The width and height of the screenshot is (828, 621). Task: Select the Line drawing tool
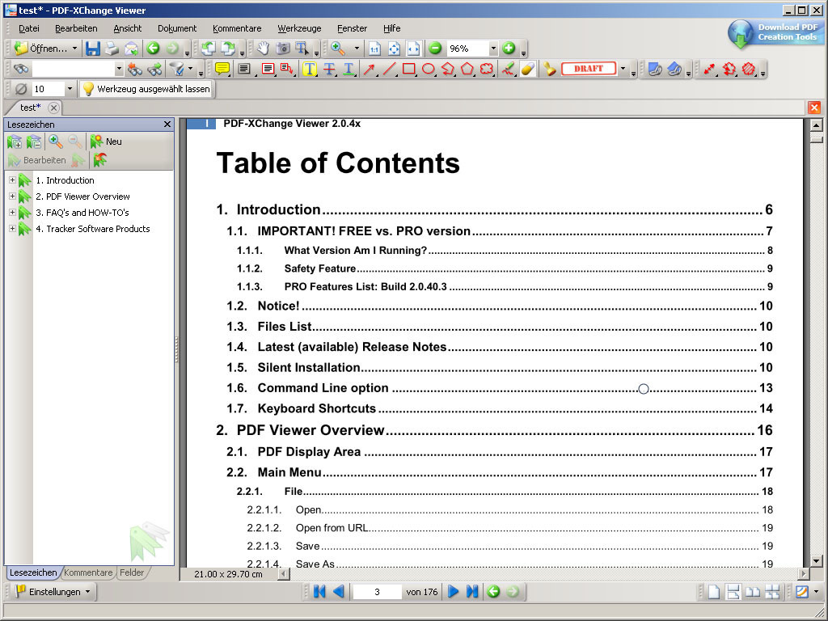point(389,69)
